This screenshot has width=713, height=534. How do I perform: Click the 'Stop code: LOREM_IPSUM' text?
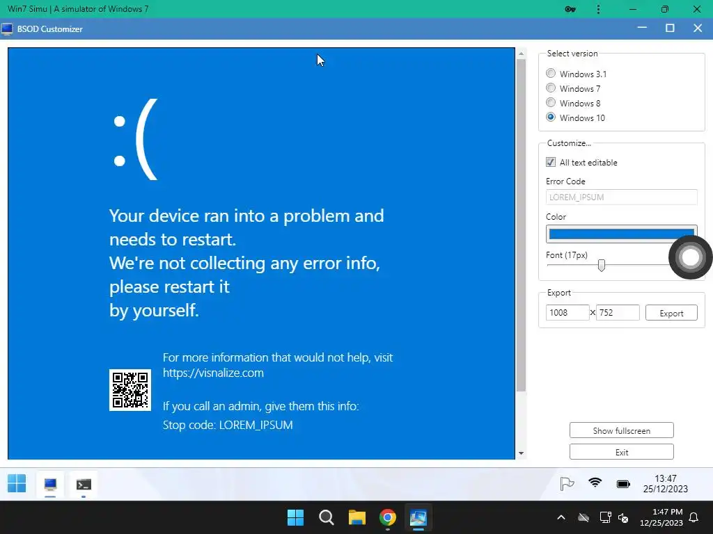228,425
